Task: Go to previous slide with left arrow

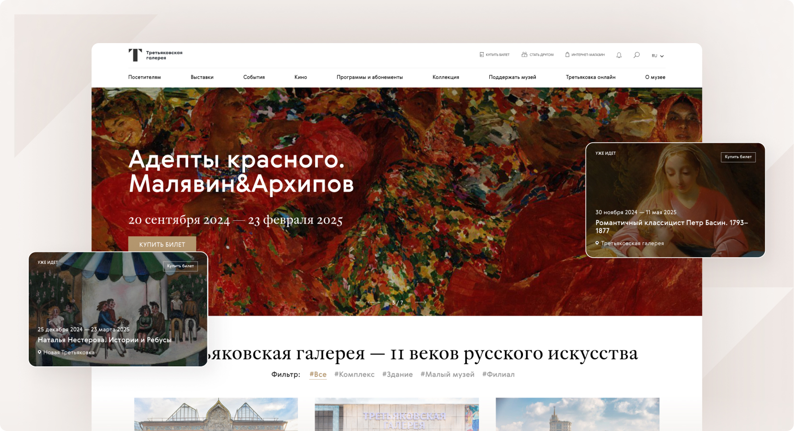Action: [x=374, y=302]
